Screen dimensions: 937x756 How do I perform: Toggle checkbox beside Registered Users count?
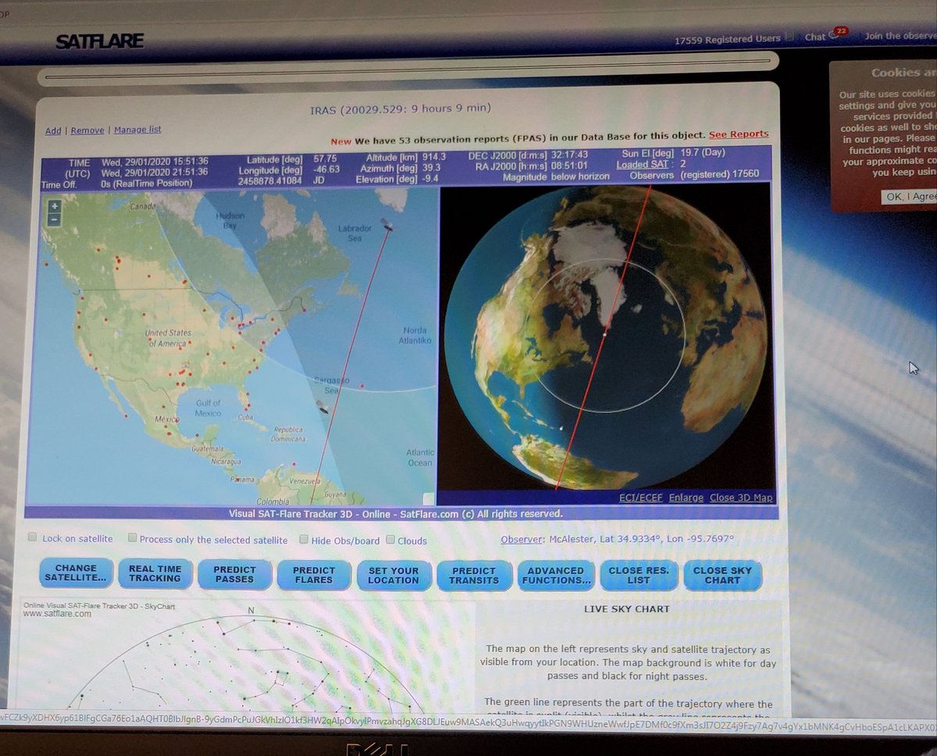[x=789, y=37]
